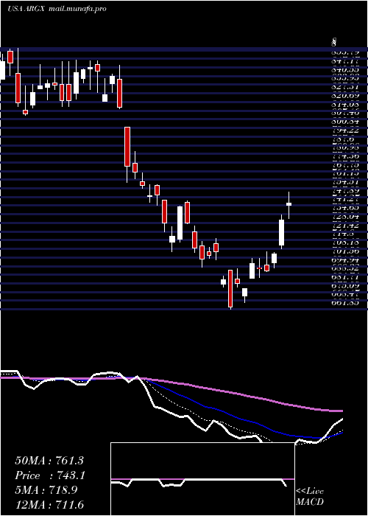Click the <<Live MACD label

tap(310, 497)
